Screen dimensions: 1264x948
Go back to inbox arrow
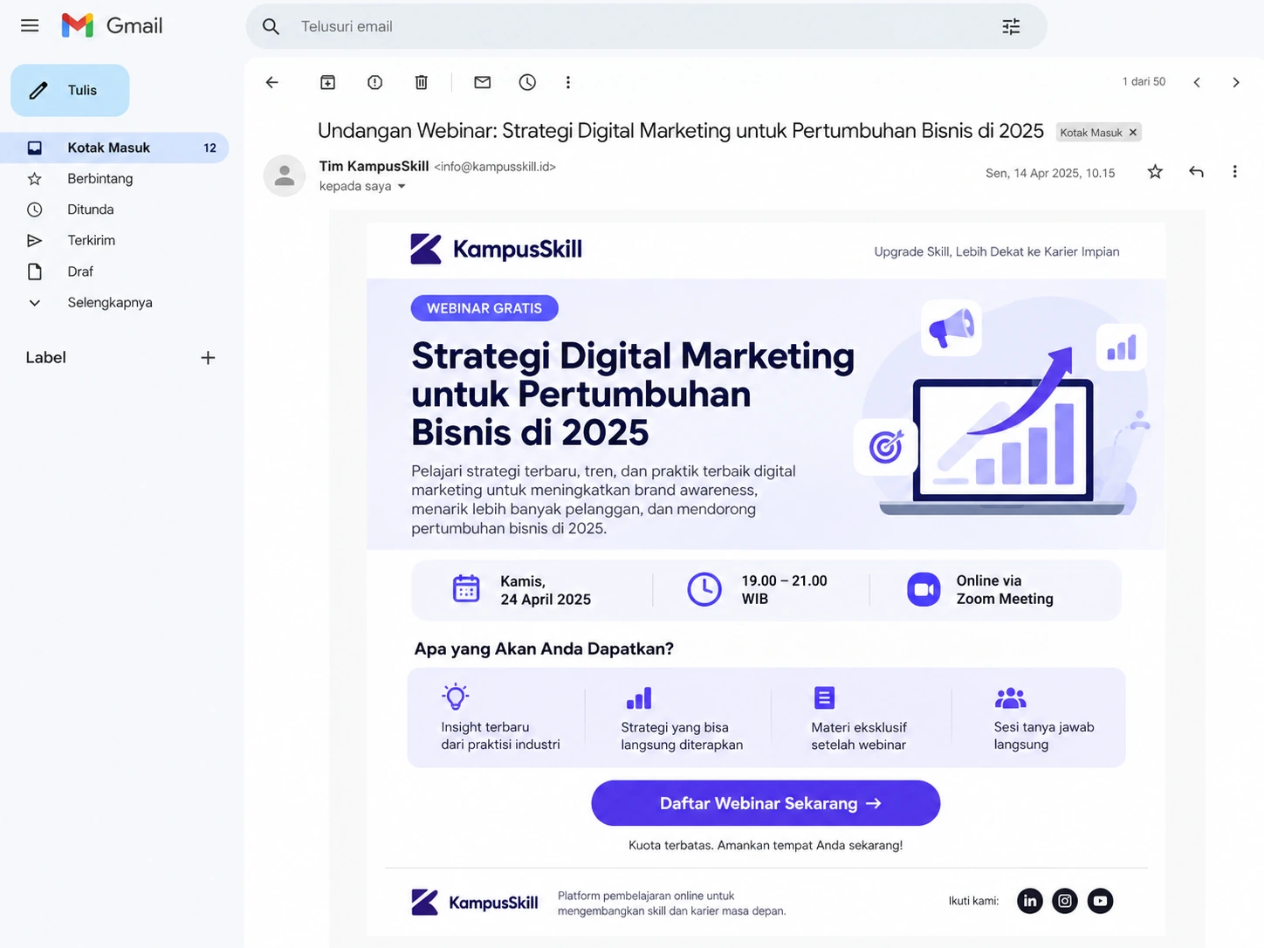[272, 82]
